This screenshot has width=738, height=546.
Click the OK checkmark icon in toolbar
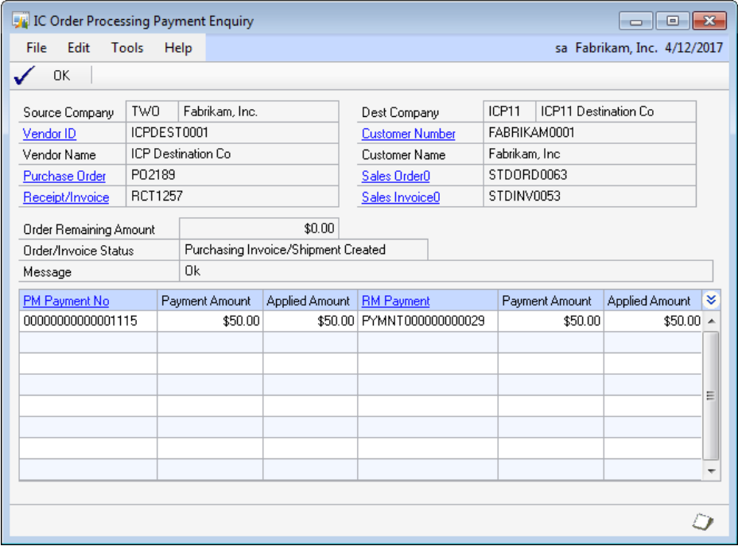(25, 76)
